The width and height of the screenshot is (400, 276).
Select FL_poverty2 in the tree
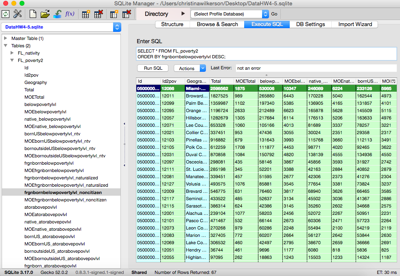tap(31, 61)
